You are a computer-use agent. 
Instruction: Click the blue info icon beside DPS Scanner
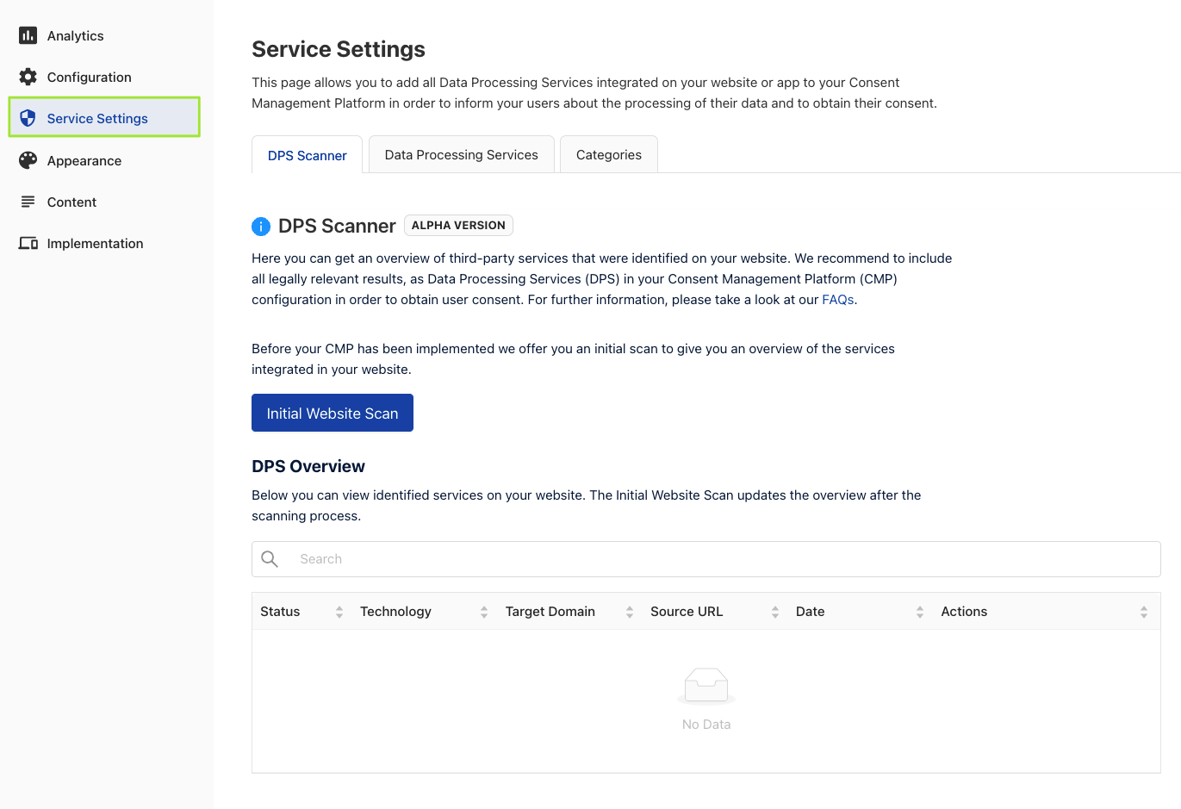(261, 227)
